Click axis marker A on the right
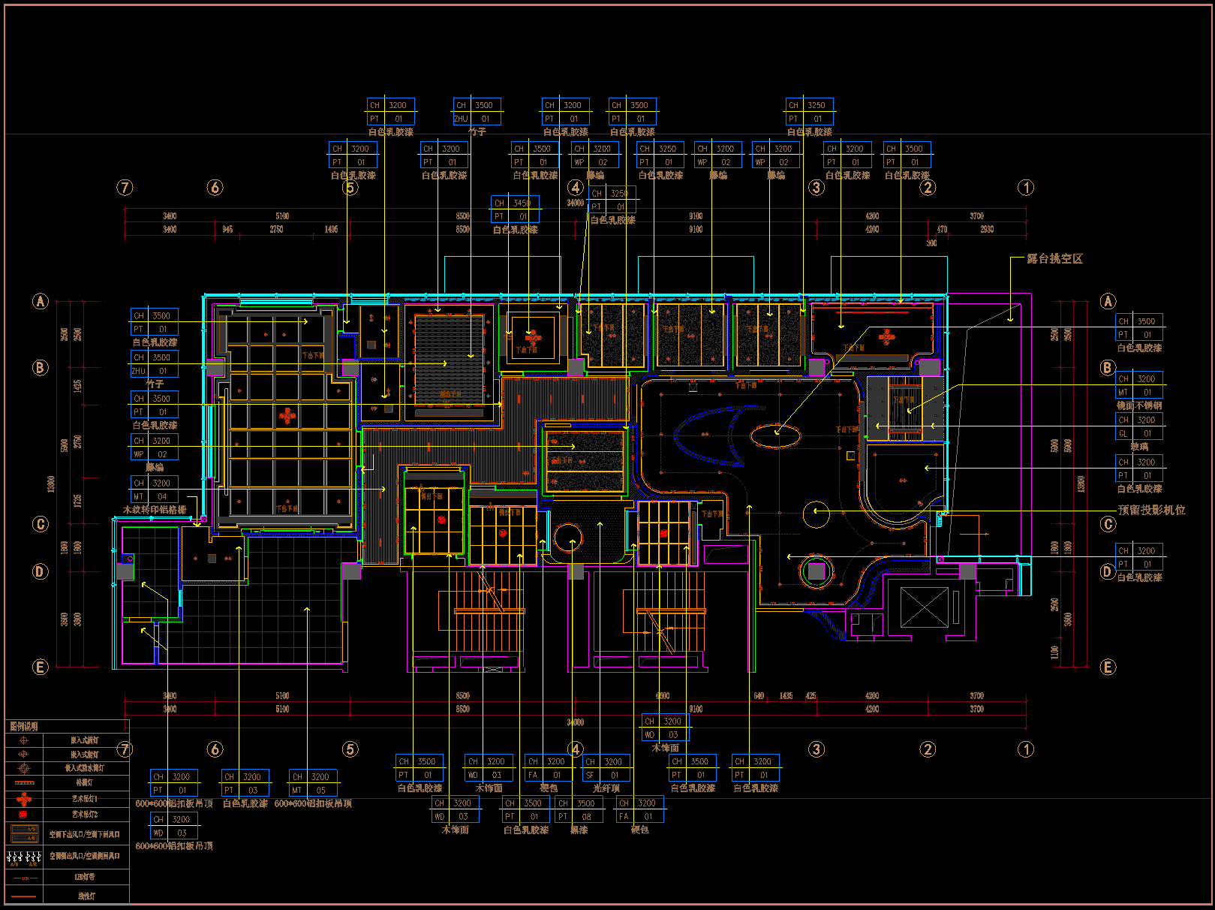Image resolution: width=1215 pixels, height=910 pixels. pyautogui.click(x=1108, y=302)
